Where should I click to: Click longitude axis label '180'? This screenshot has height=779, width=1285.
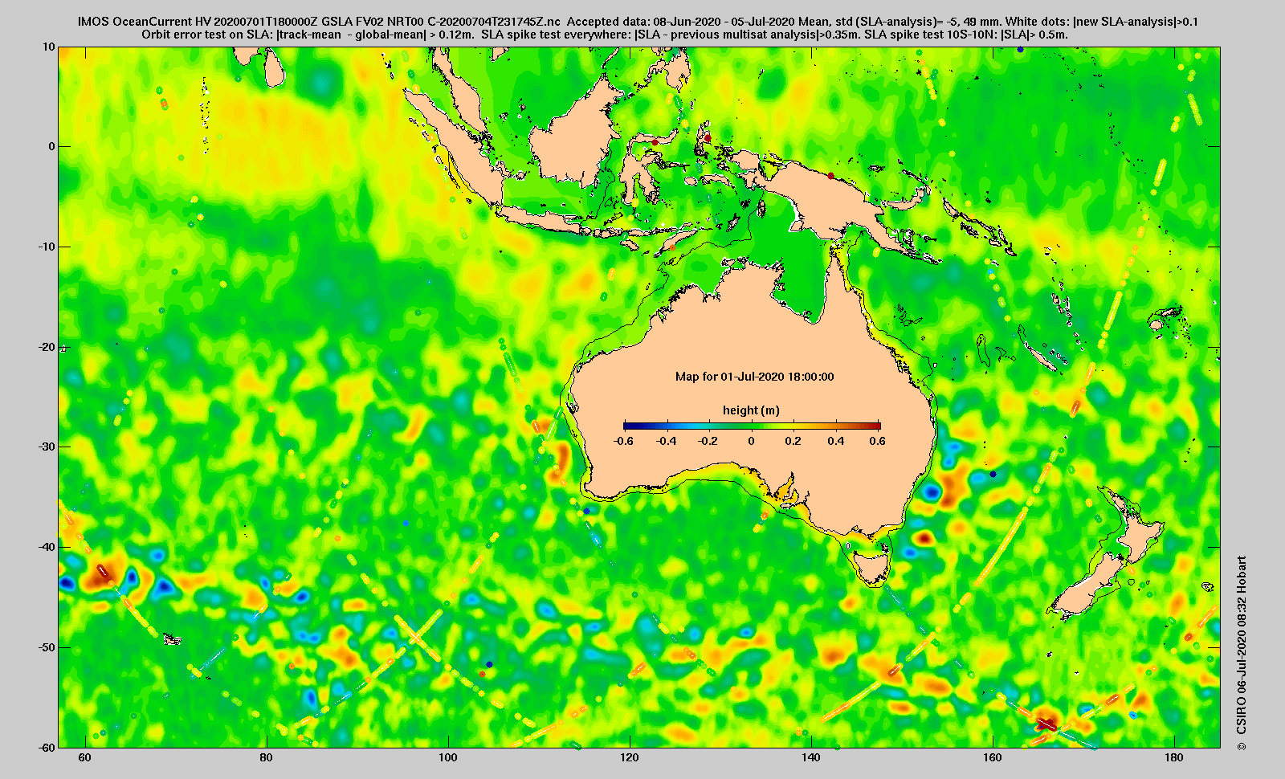1174,758
